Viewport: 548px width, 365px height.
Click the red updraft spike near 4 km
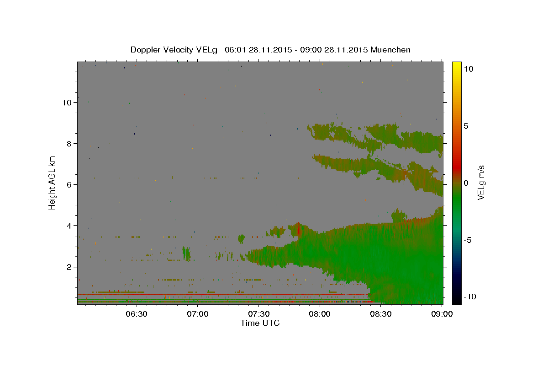[x=298, y=229]
